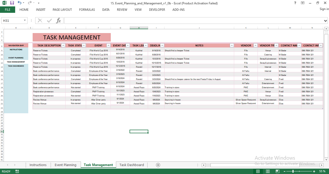Switch to Normal view icon

tap(258, 171)
